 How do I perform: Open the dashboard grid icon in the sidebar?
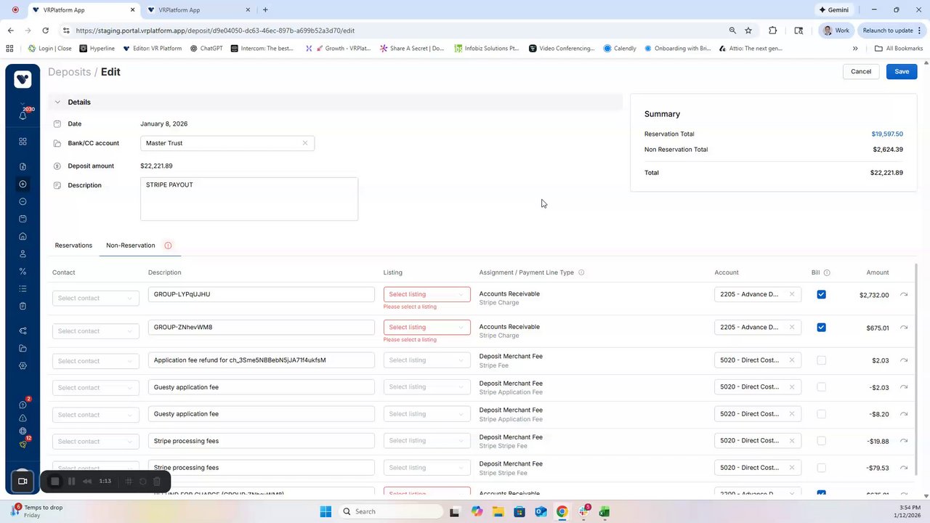pos(23,142)
